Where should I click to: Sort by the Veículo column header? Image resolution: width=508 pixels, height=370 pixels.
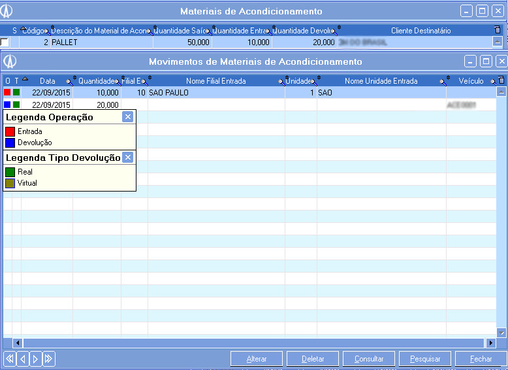click(470, 81)
